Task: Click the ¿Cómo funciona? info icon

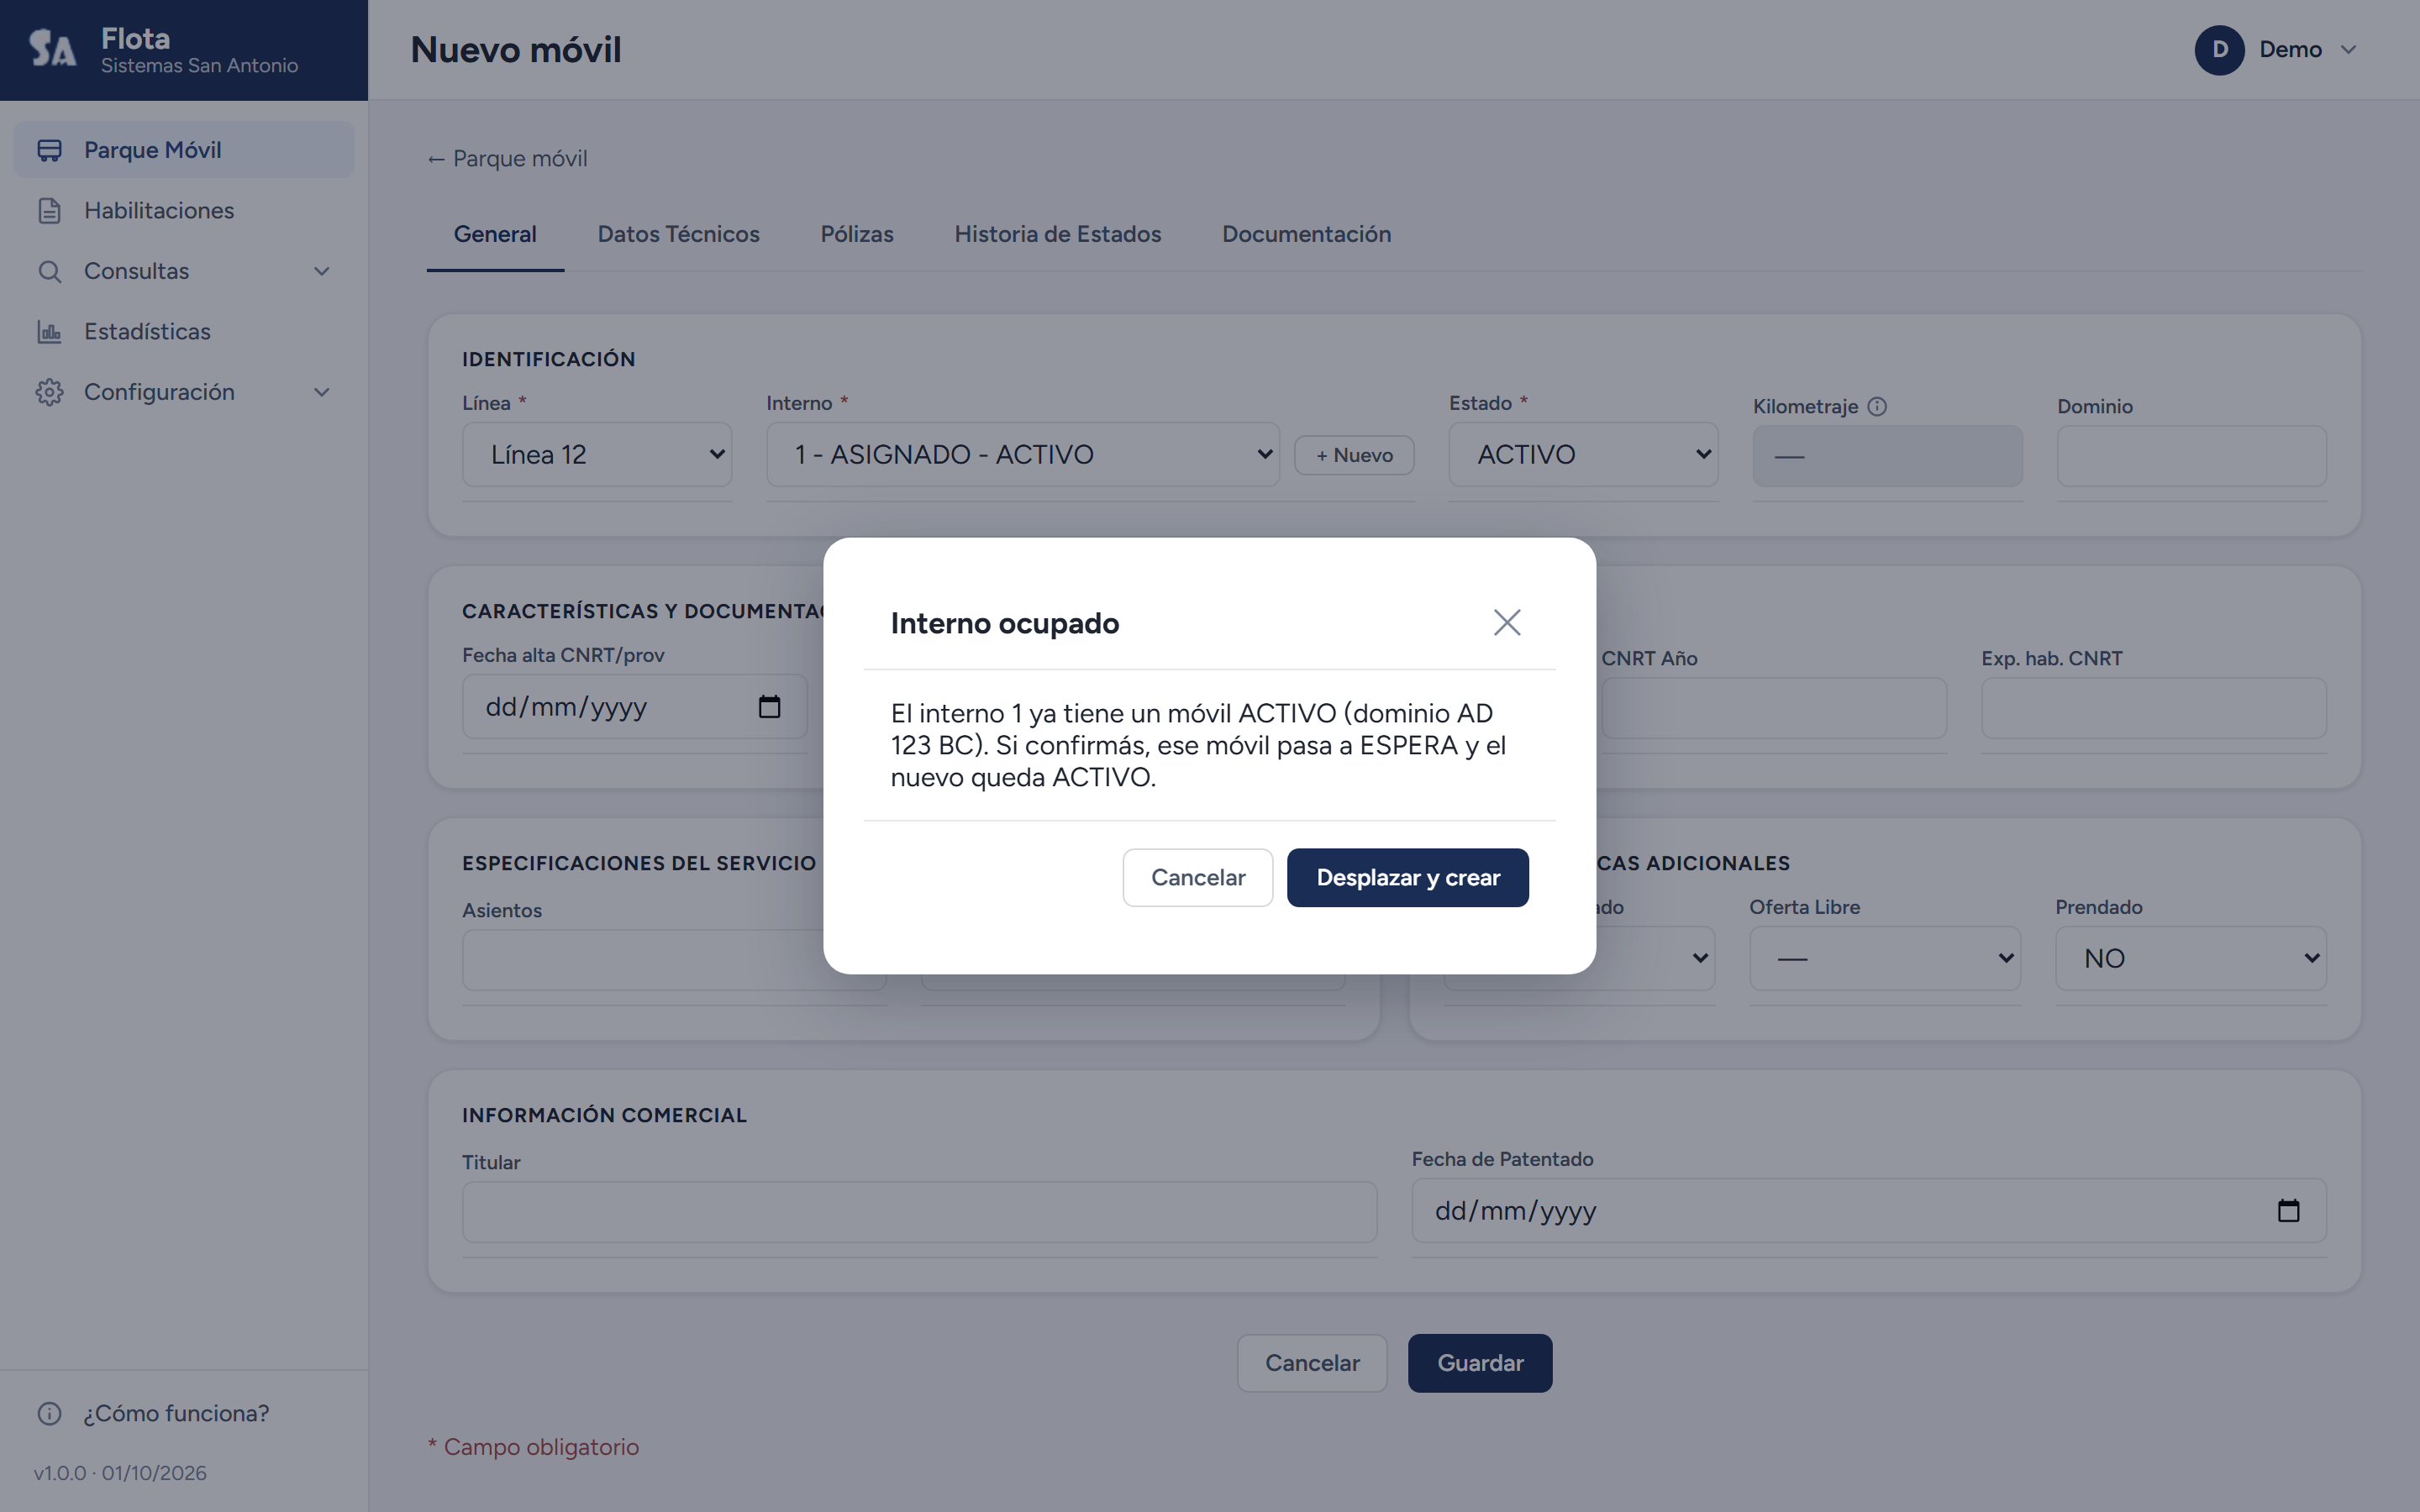Action: point(49,1413)
